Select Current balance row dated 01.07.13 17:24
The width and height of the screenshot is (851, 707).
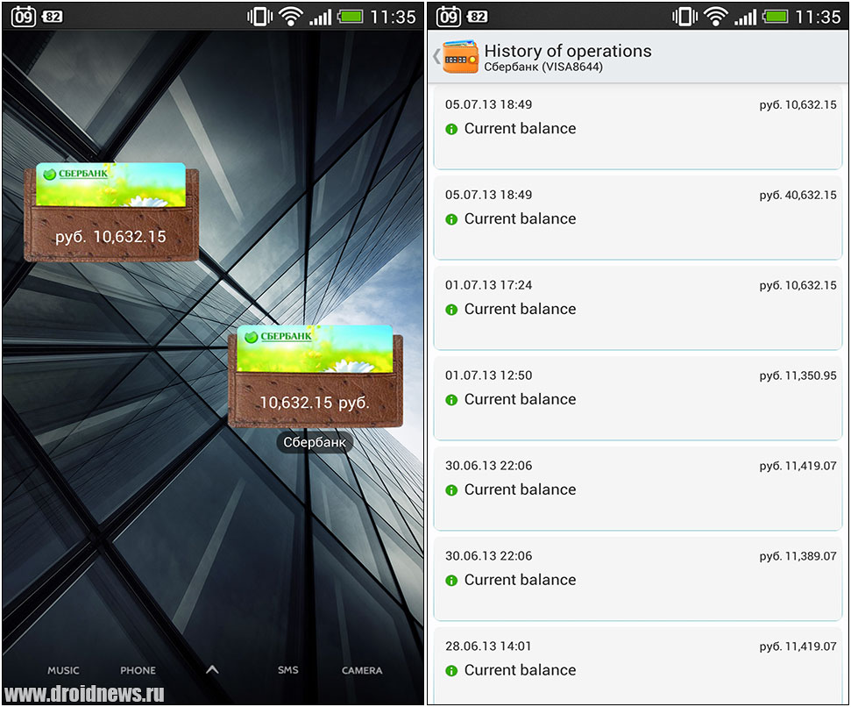pyautogui.click(x=638, y=309)
